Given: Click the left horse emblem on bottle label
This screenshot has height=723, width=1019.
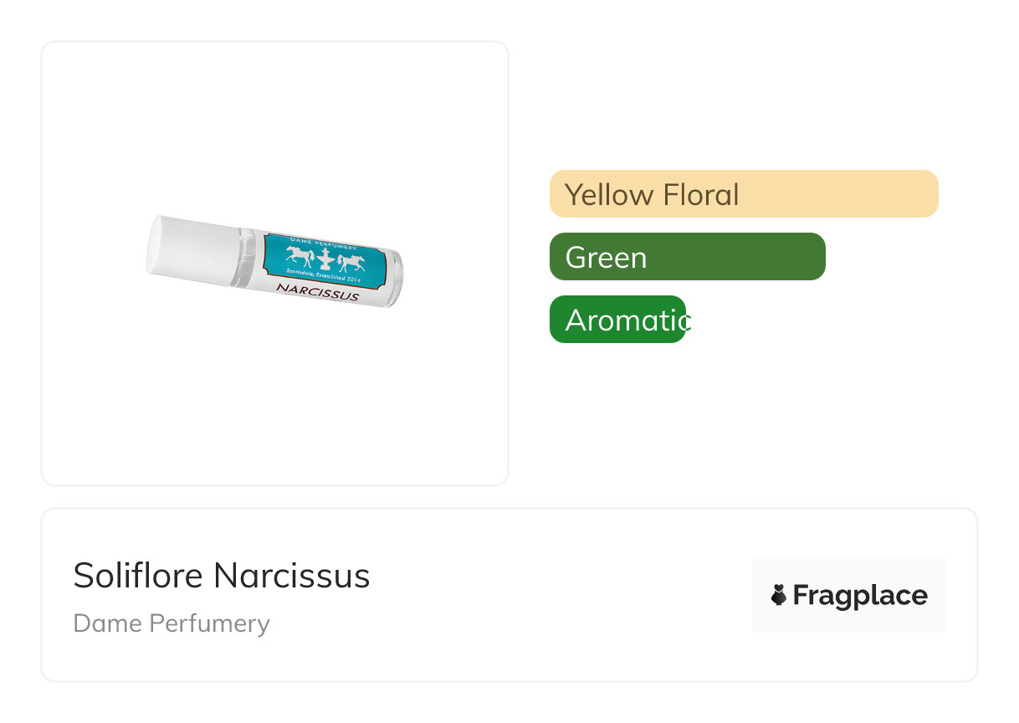Looking at the screenshot, I should coord(300,256).
